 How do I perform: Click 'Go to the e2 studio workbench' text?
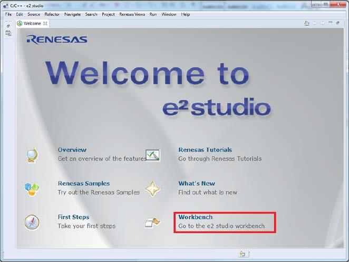click(221, 226)
